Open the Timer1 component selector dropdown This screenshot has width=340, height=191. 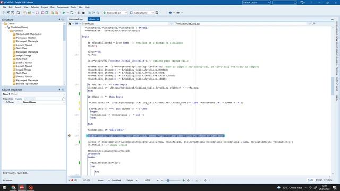click(x=64, y=94)
